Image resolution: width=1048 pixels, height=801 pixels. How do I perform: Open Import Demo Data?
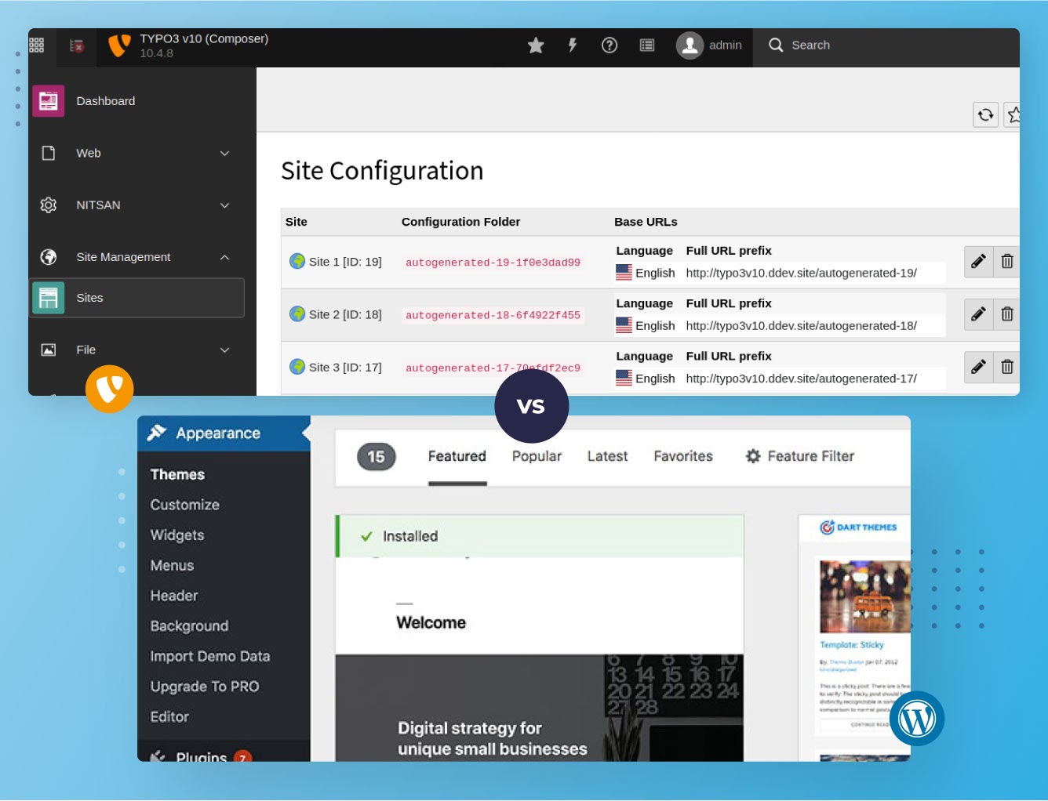[x=210, y=656]
